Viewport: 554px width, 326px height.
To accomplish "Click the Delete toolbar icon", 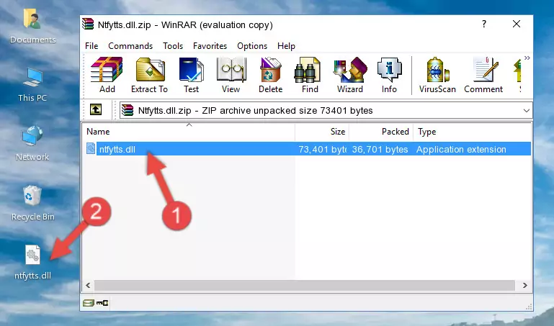I will [x=271, y=75].
